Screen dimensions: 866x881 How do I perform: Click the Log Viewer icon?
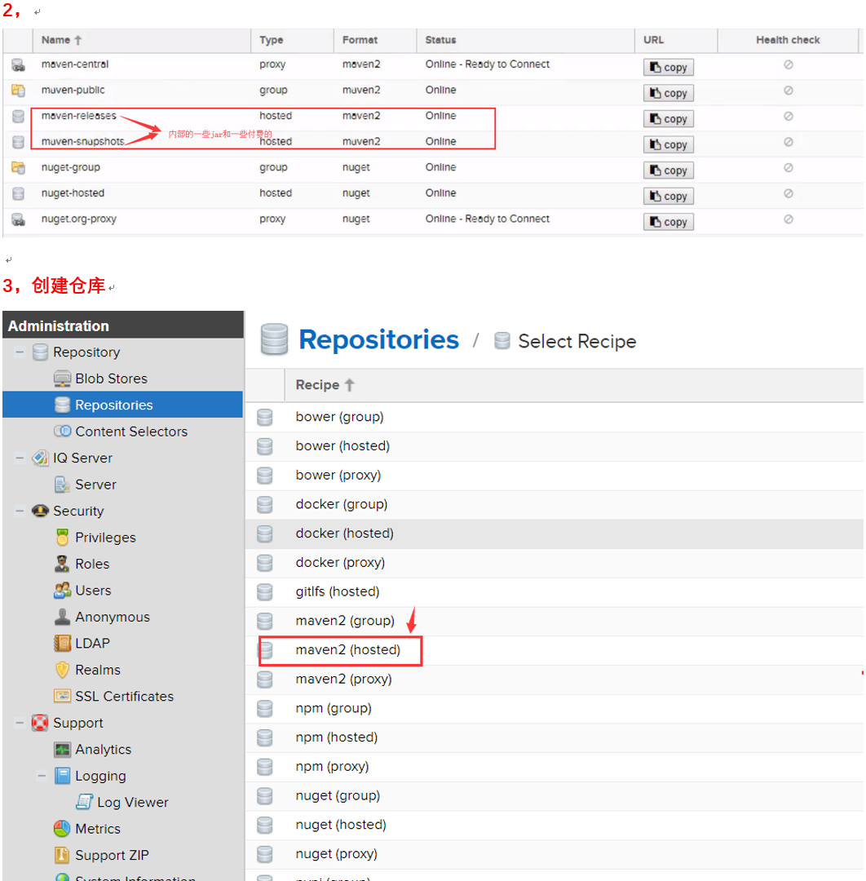click(84, 802)
